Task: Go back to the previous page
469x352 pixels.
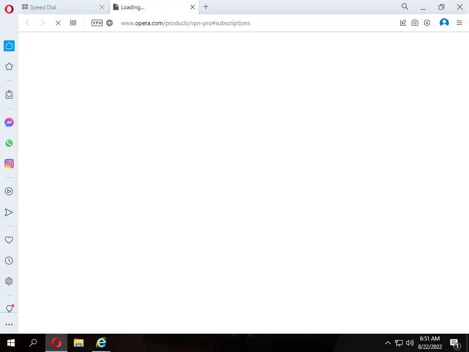Action: (x=27, y=23)
